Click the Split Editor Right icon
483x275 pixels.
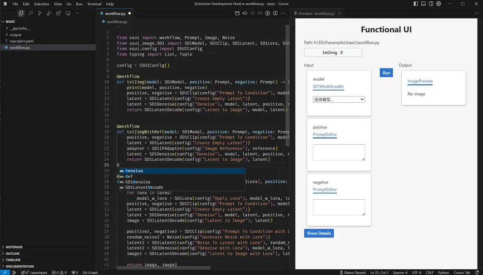276,13
